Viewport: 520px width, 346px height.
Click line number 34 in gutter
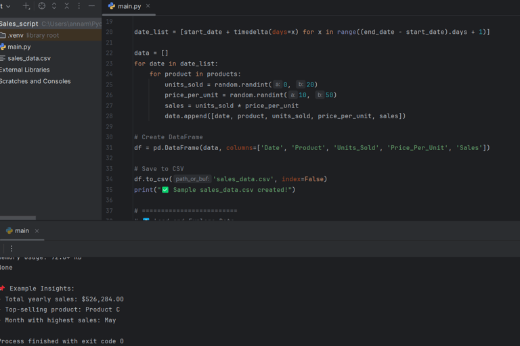(109, 179)
